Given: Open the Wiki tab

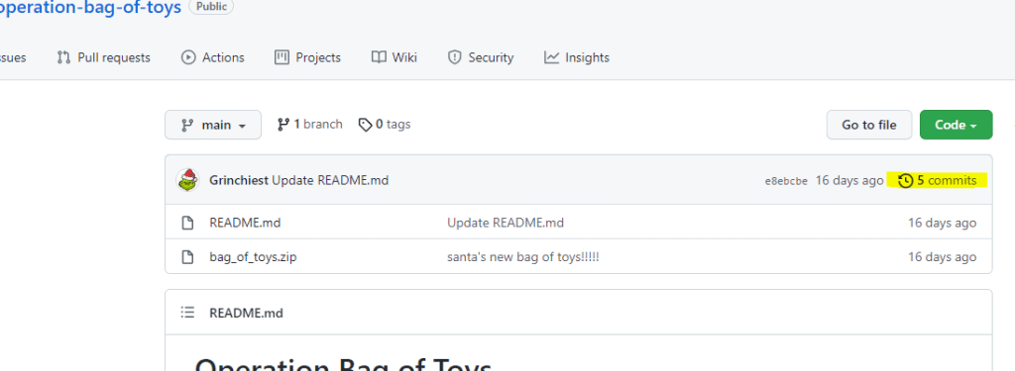Looking at the screenshot, I should coord(395,57).
